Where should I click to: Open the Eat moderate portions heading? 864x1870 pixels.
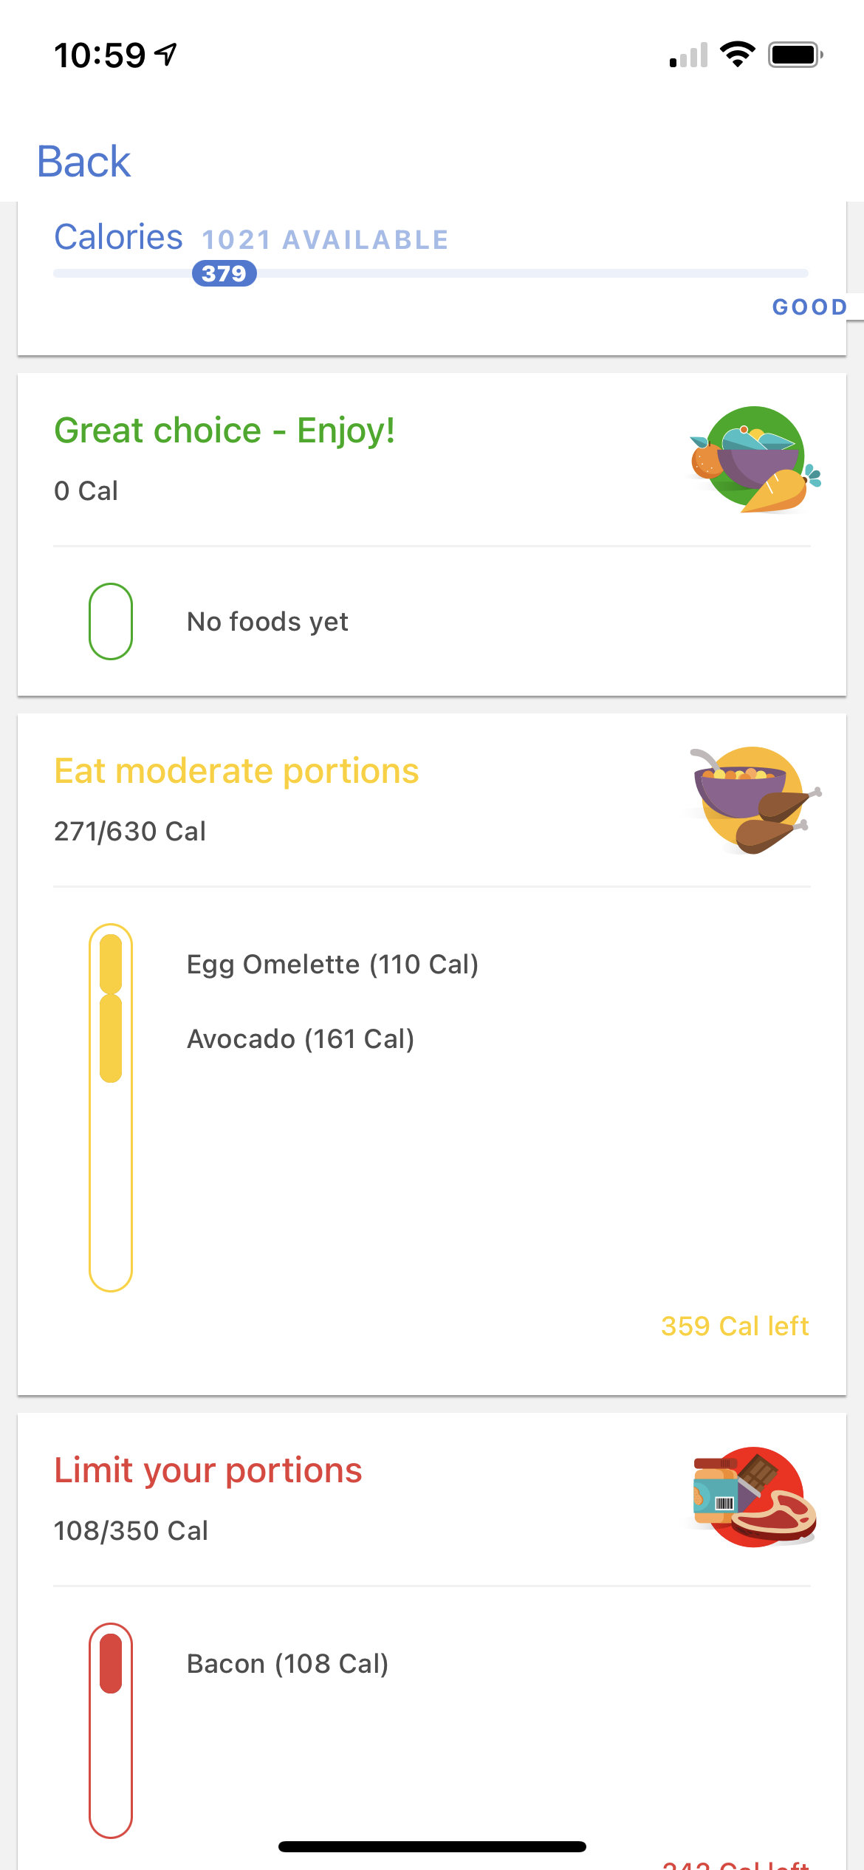[x=236, y=771]
